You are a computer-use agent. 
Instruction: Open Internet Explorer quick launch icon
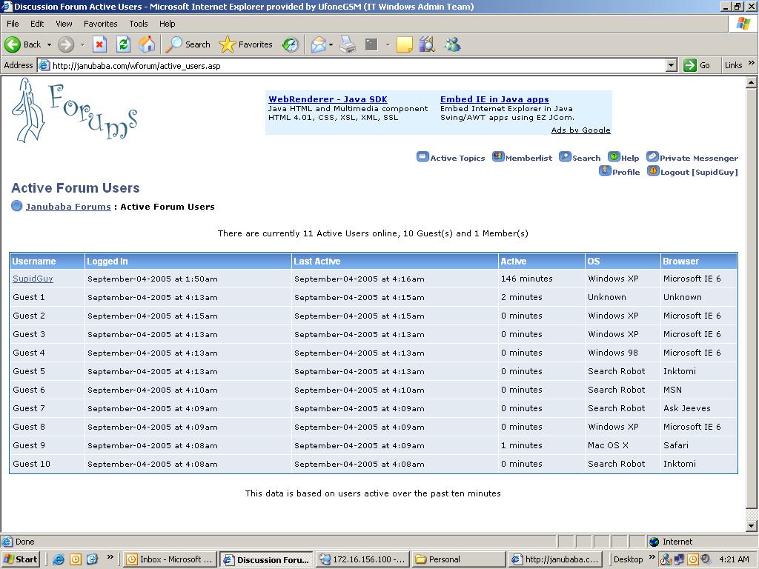tap(59, 559)
